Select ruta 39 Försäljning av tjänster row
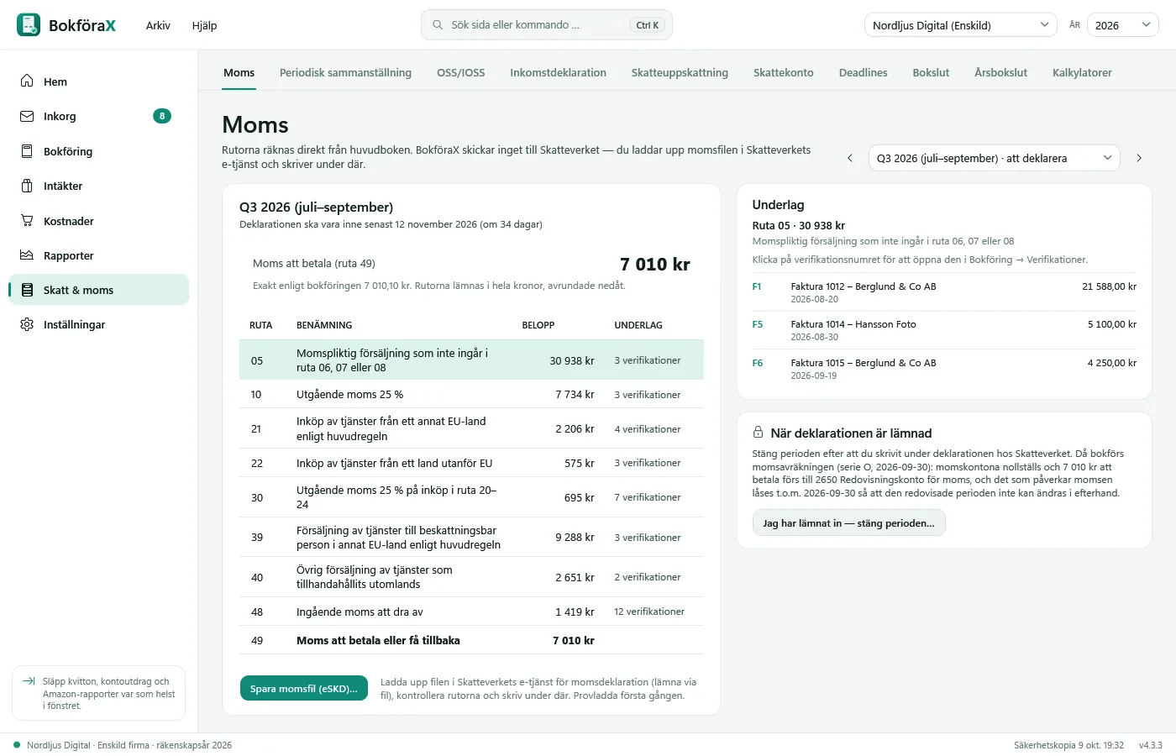This screenshot has width=1176, height=756. (471, 538)
